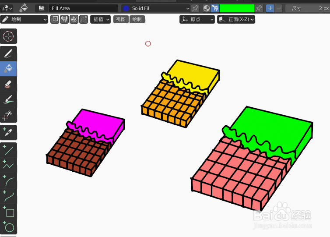Toggle draw strokes on back button
Viewport: 330px width, 237px height.
[55, 19]
